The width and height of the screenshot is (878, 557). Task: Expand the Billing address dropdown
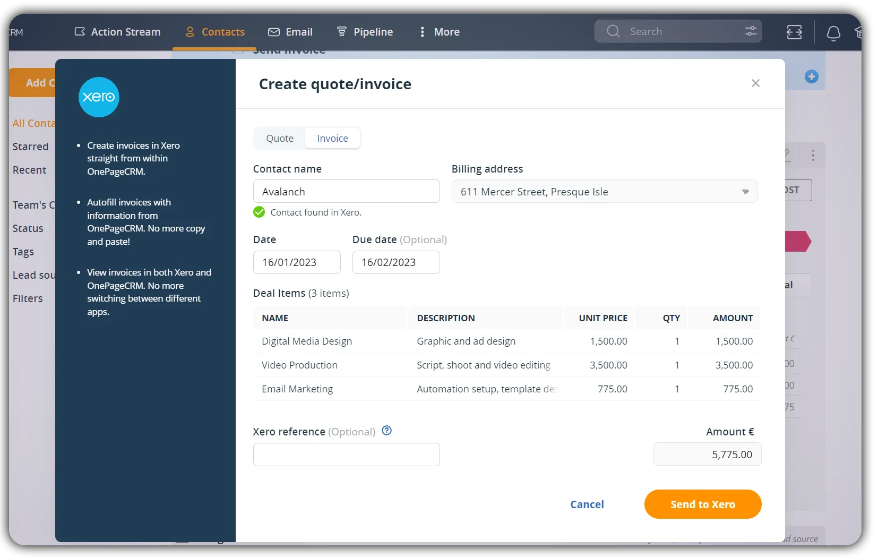coord(605,191)
